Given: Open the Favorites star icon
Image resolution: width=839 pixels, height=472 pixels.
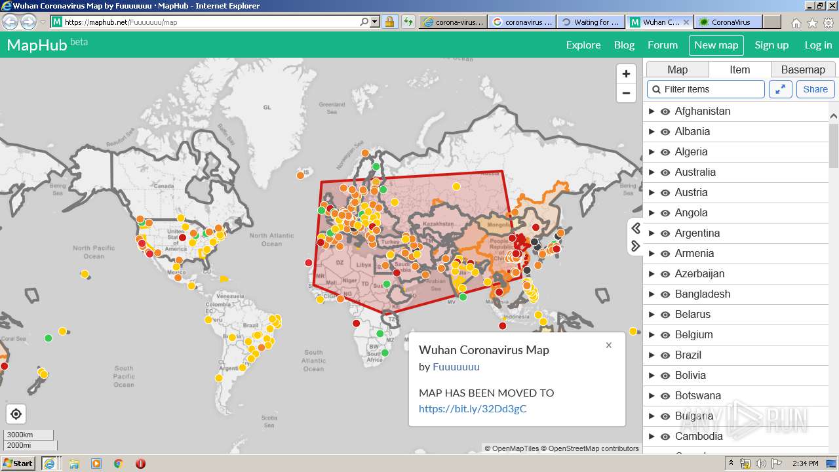Looking at the screenshot, I should coord(812,23).
